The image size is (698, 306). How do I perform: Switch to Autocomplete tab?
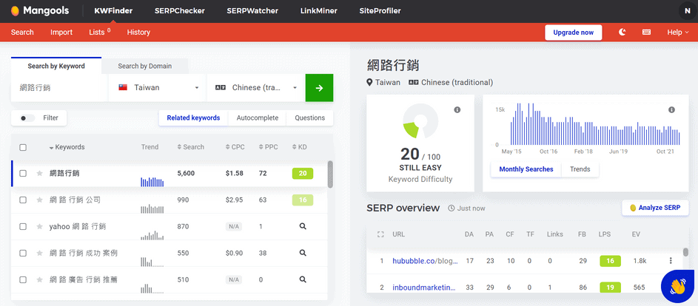pos(258,118)
